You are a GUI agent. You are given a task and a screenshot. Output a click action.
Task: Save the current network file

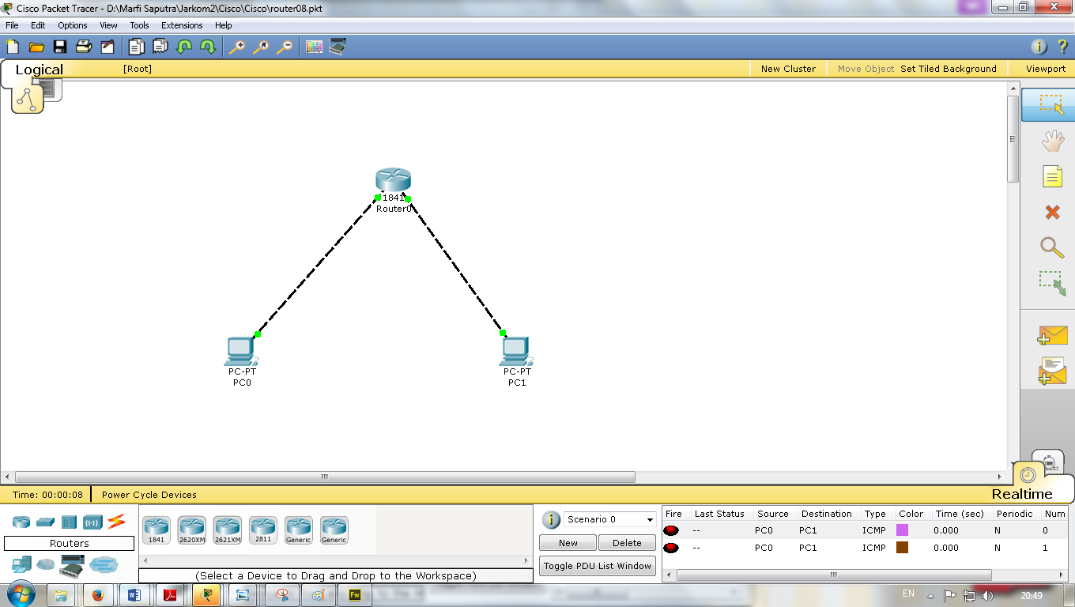pyautogui.click(x=60, y=47)
